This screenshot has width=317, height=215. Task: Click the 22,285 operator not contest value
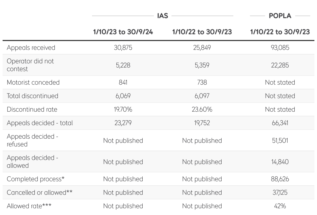click(x=280, y=65)
